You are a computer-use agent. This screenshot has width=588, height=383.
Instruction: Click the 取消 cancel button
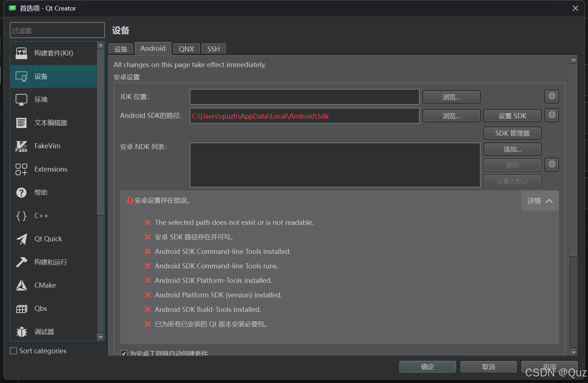pos(489,367)
